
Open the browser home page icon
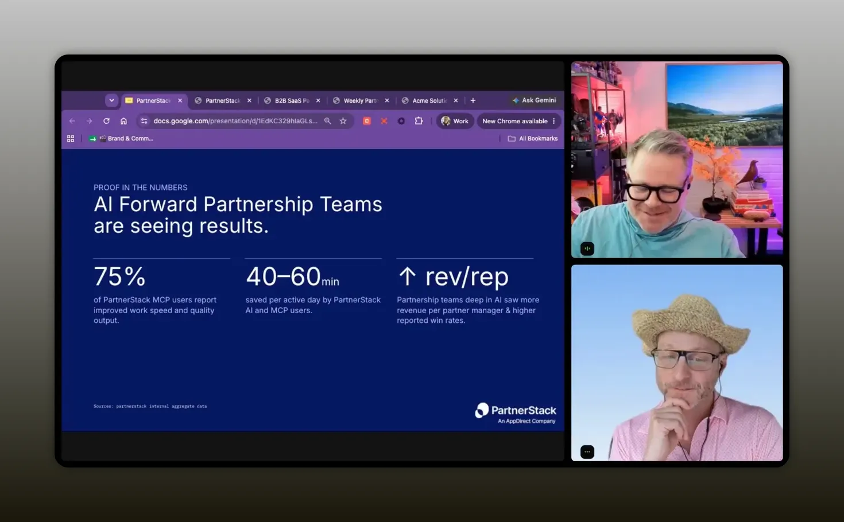pyautogui.click(x=123, y=121)
